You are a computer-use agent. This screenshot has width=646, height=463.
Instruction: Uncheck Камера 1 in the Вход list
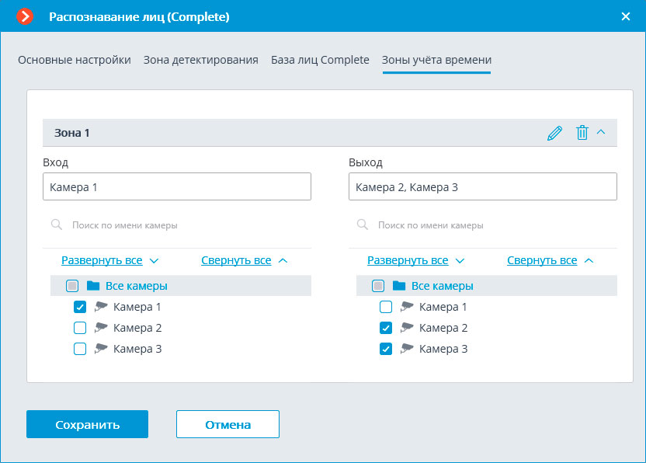(80, 307)
